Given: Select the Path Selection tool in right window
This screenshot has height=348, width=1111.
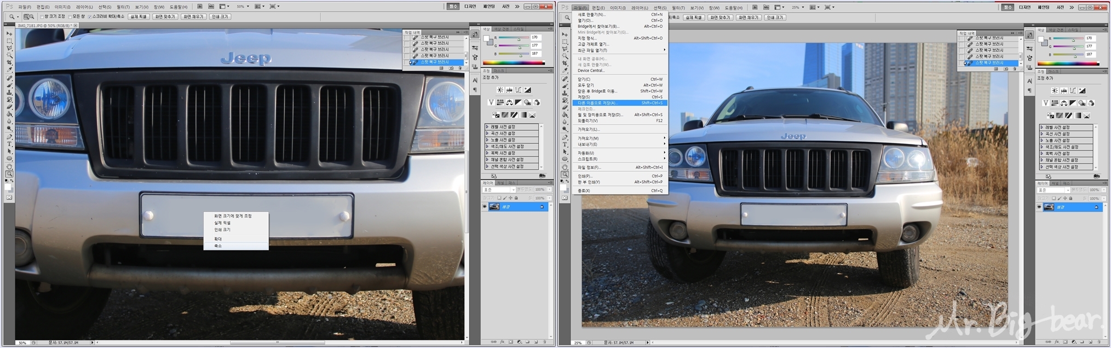Looking at the screenshot, I should point(565,152).
